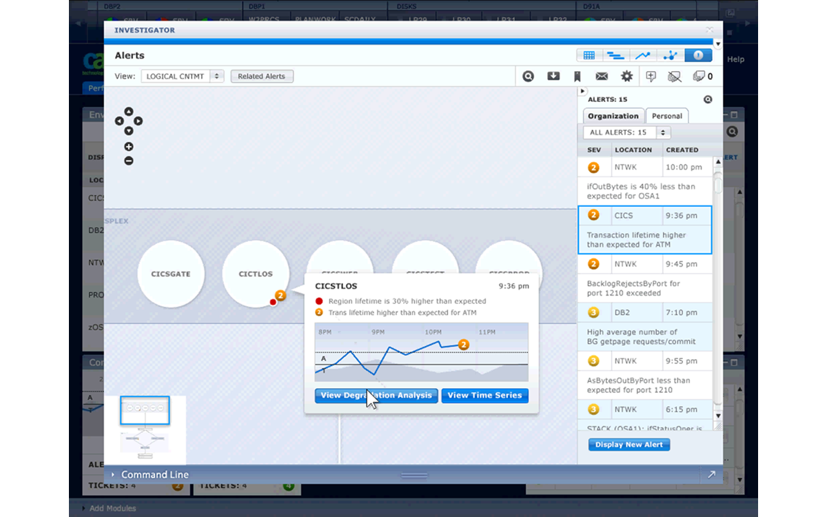The width and height of the screenshot is (827, 517).
Task: Close the Investigator window
Action: click(x=709, y=30)
